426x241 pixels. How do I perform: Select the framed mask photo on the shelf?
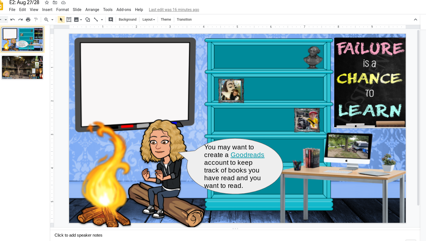click(x=231, y=91)
